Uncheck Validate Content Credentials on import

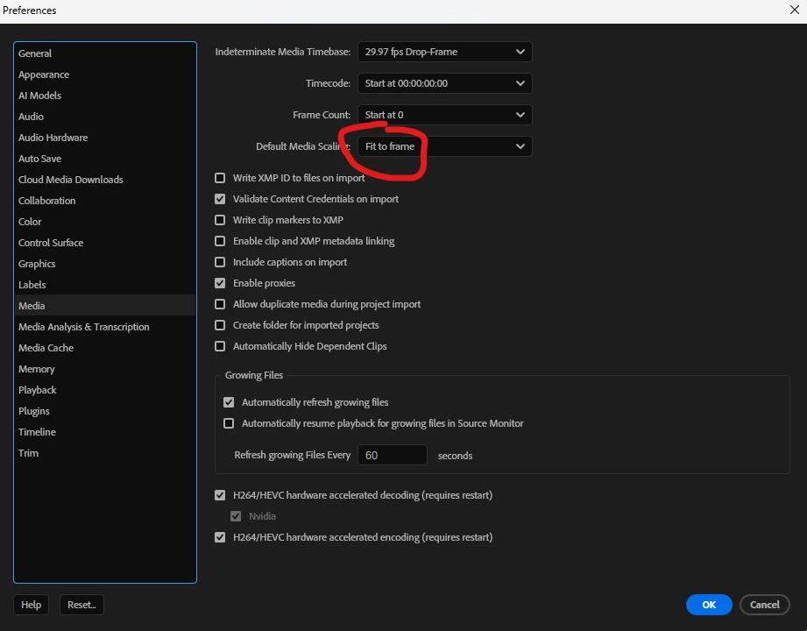point(220,199)
